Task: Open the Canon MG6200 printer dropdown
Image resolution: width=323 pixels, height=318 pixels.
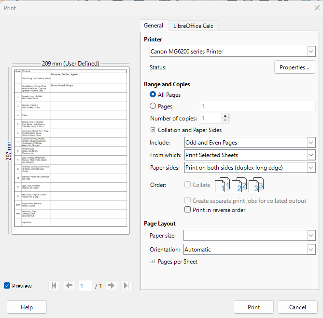Action: (x=310, y=51)
